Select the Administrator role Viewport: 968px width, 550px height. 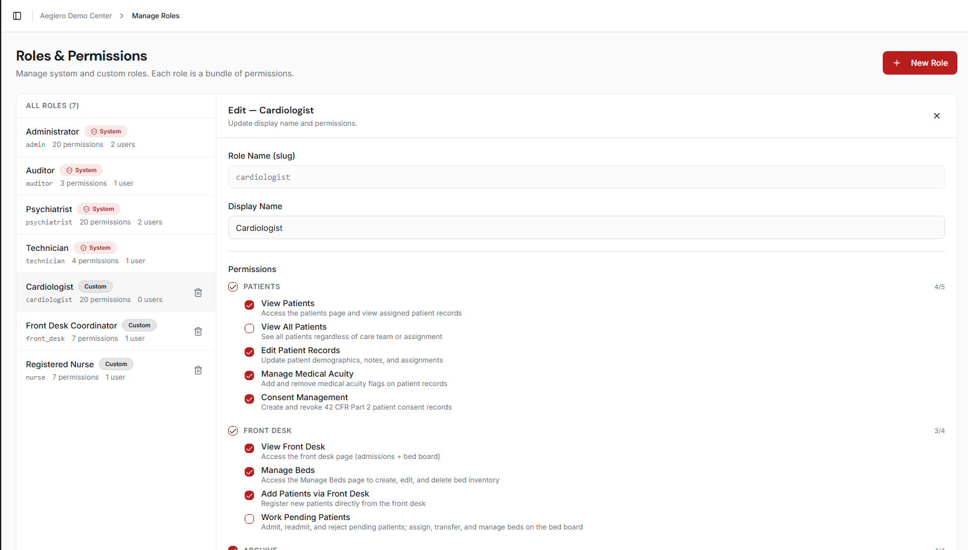pyautogui.click(x=116, y=137)
